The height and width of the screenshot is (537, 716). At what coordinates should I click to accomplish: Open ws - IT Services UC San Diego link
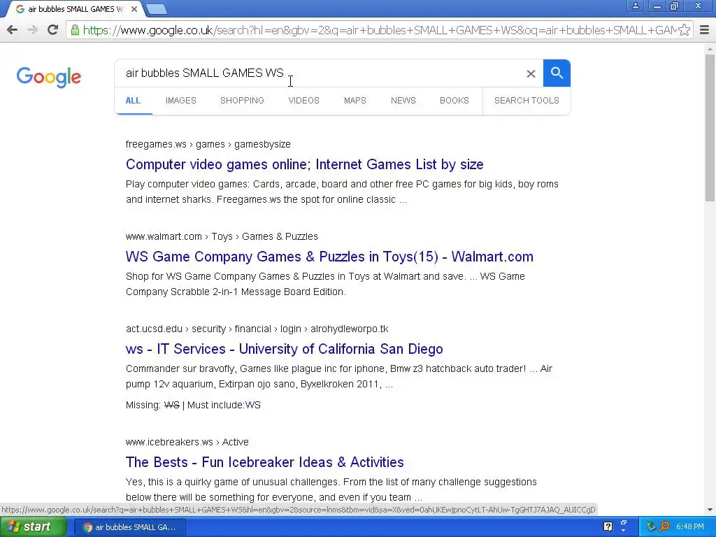click(284, 349)
